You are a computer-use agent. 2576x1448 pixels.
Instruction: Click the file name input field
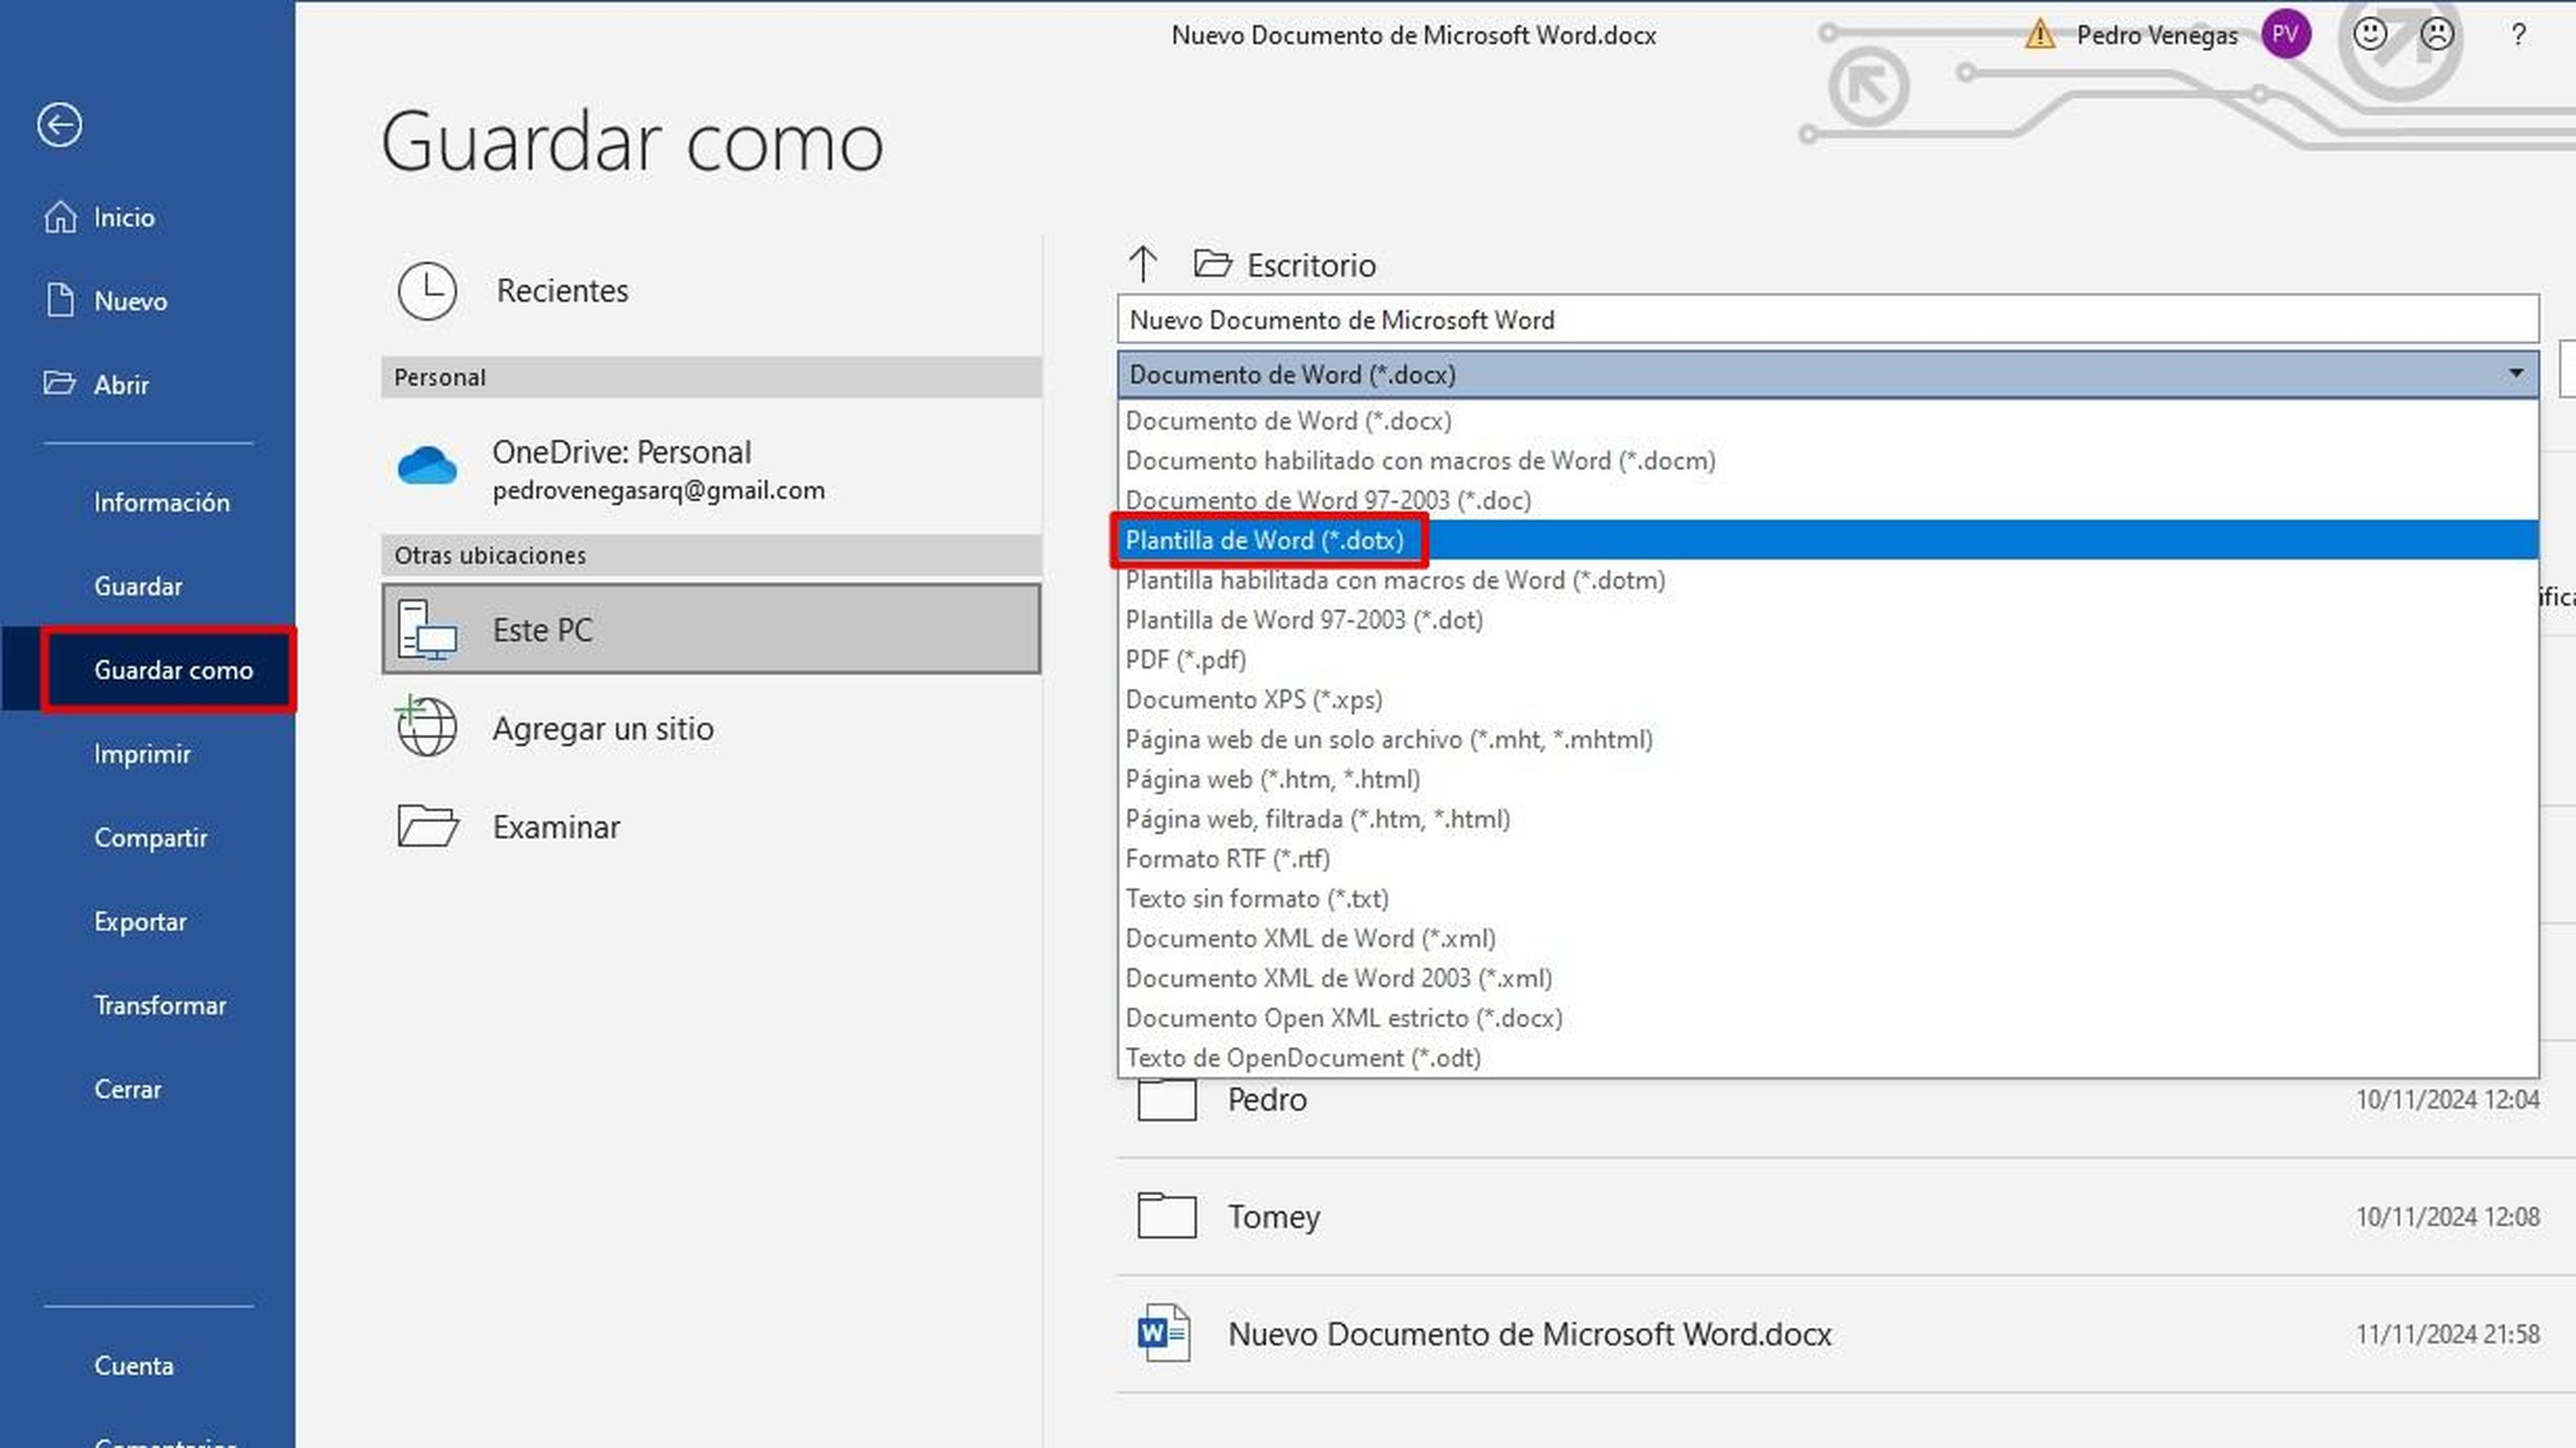pyautogui.click(x=1827, y=320)
